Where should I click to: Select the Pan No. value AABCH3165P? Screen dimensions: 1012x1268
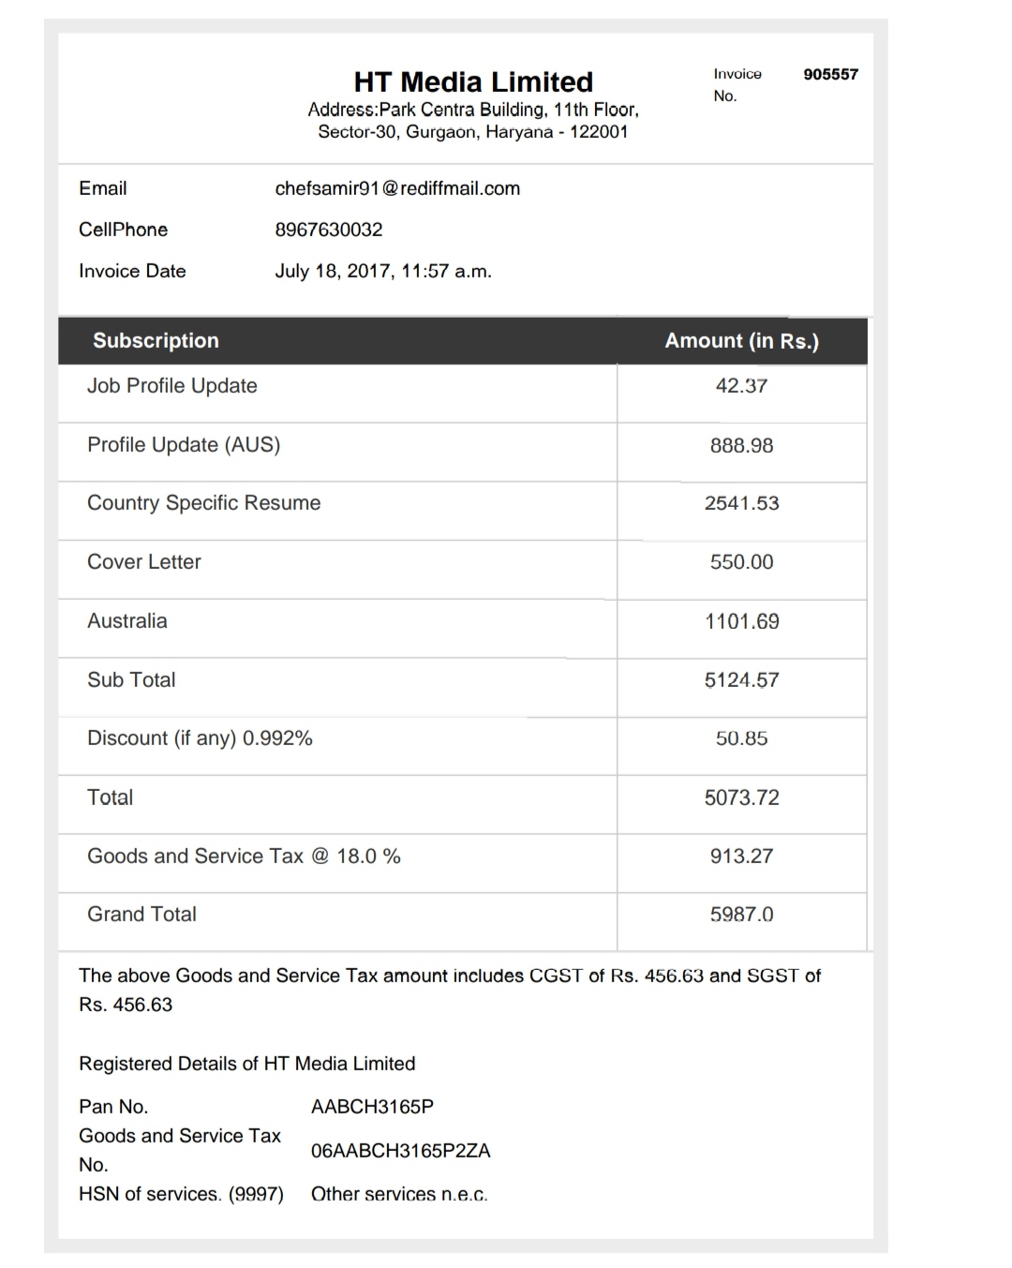click(372, 1107)
